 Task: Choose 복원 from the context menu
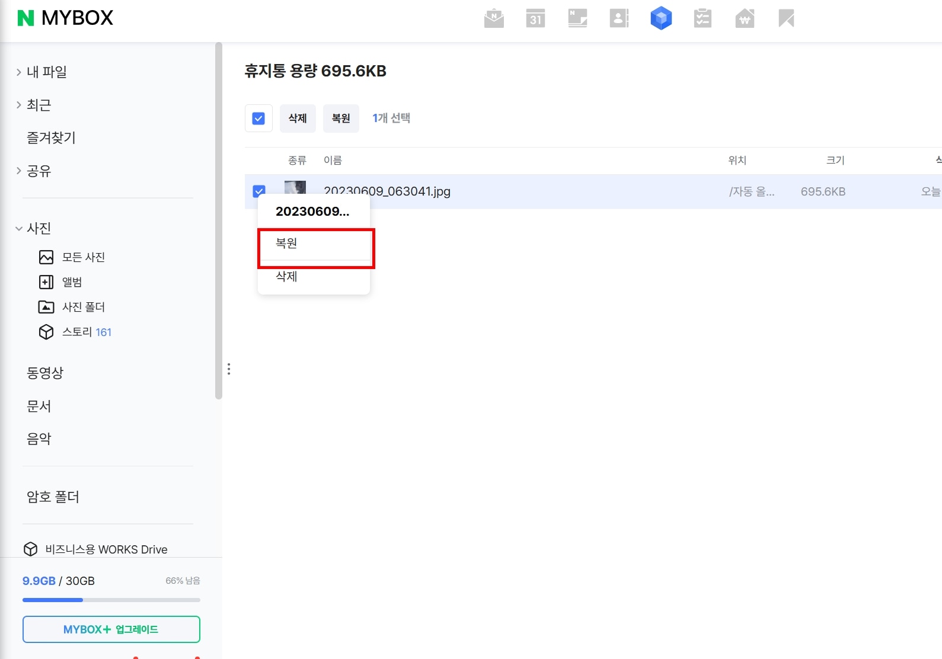pyautogui.click(x=314, y=243)
